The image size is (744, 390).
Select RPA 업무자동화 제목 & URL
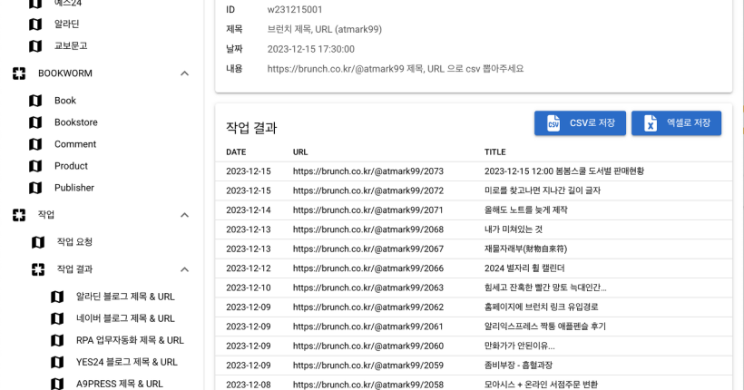click(130, 340)
